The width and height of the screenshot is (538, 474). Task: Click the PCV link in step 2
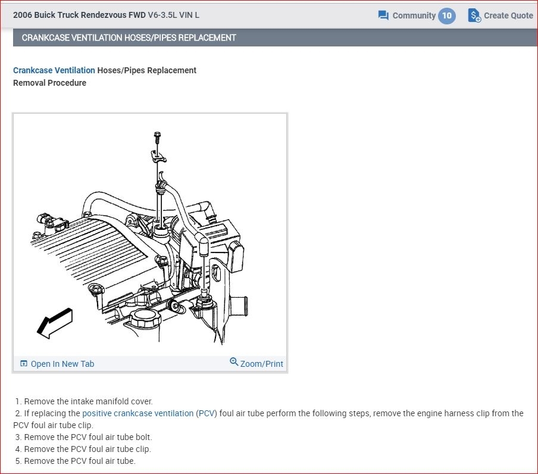207,413
